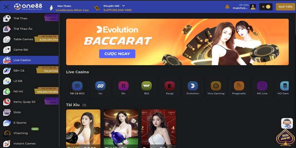Screen dimensions: 296x148
Task: Click the NEW badge beside VGaming
Action: tap(35, 129)
